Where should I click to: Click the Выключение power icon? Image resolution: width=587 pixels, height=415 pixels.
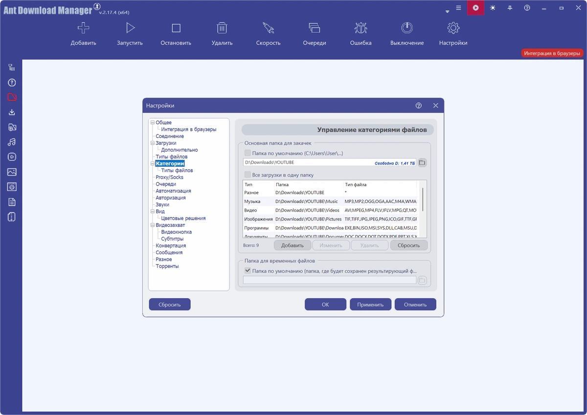pyautogui.click(x=407, y=28)
